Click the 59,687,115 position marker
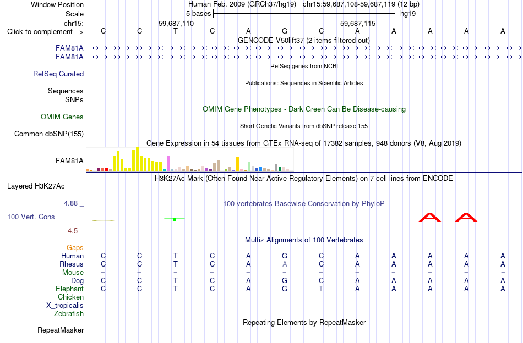523x343 pixels. (x=358, y=23)
